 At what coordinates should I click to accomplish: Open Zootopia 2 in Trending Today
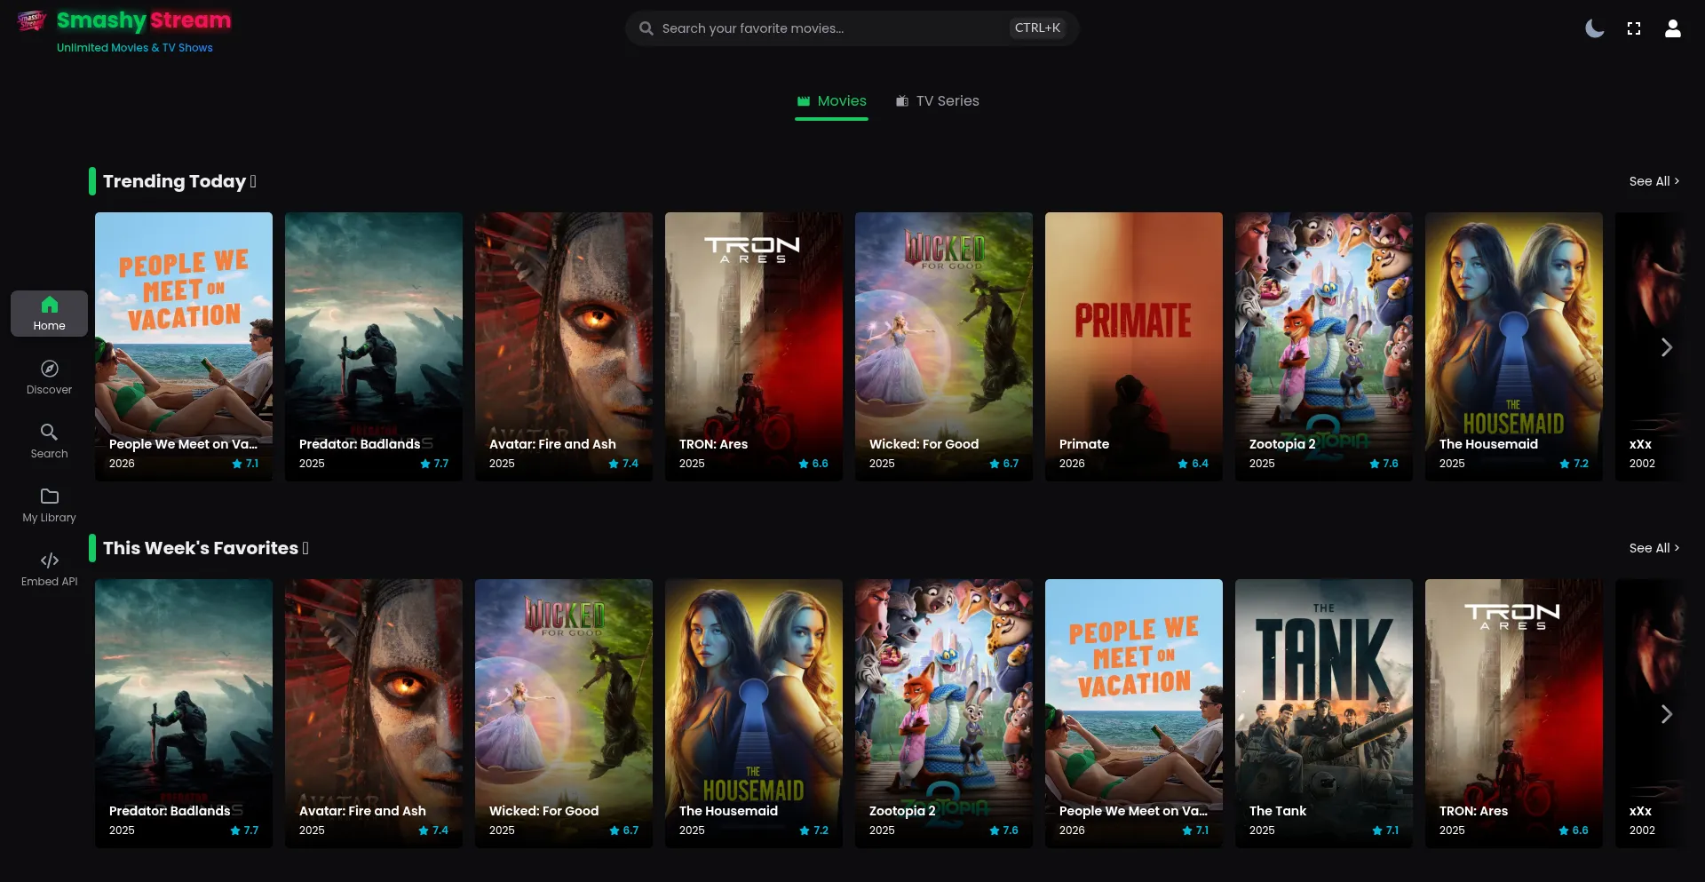tap(1324, 346)
